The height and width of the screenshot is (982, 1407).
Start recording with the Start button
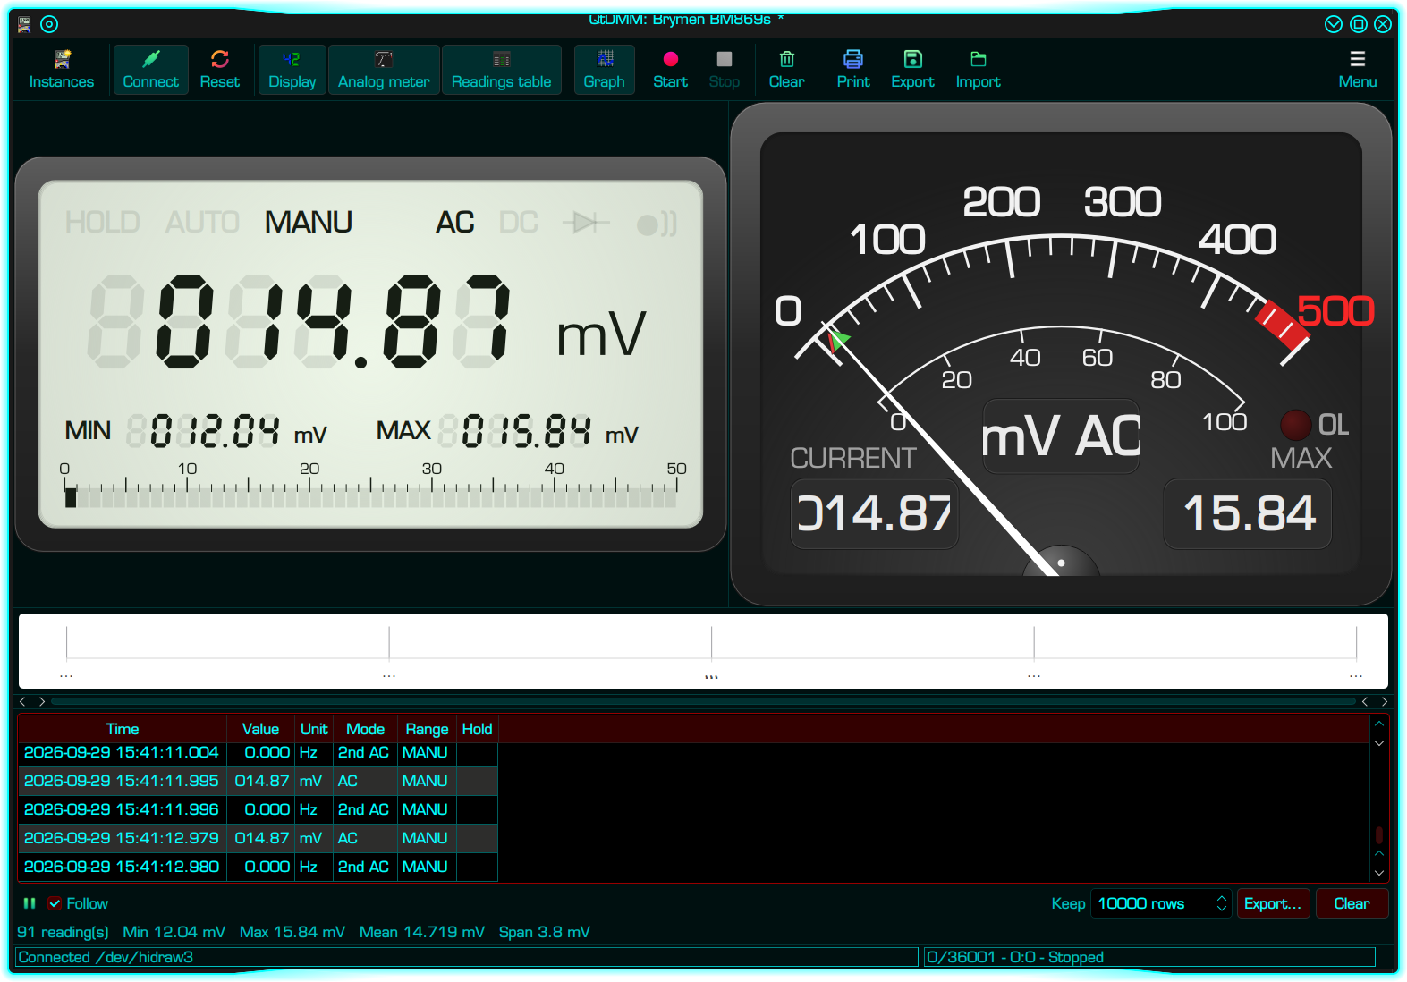[x=670, y=70]
